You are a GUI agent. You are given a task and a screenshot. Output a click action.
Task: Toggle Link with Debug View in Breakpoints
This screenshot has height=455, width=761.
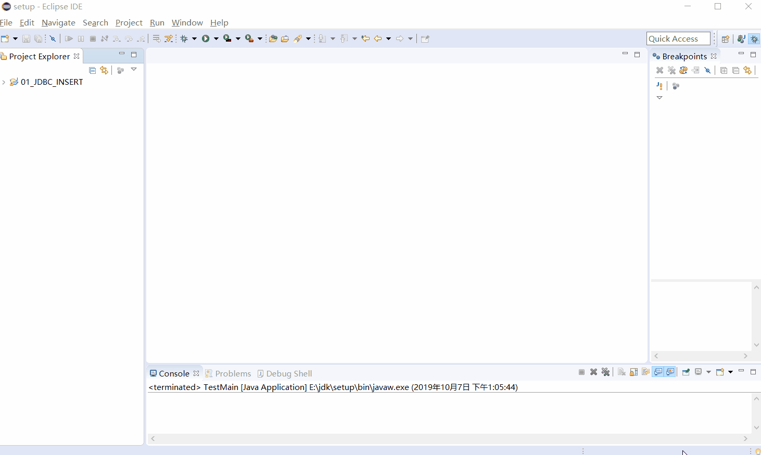747,70
